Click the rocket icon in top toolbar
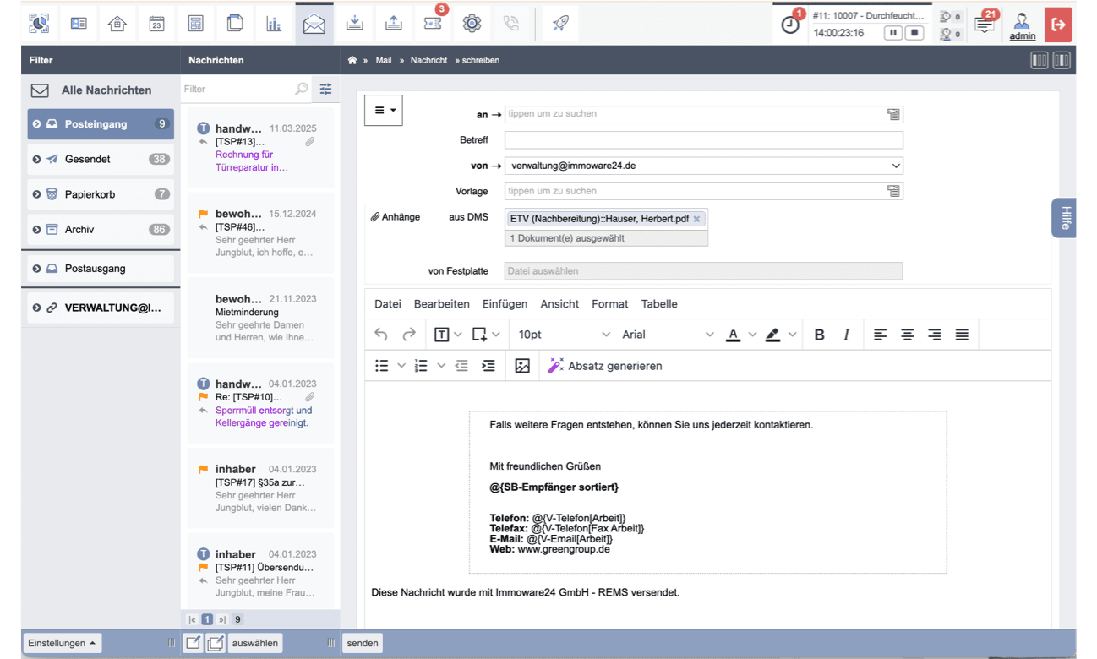 pyautogui.click(x=560, y=24)
